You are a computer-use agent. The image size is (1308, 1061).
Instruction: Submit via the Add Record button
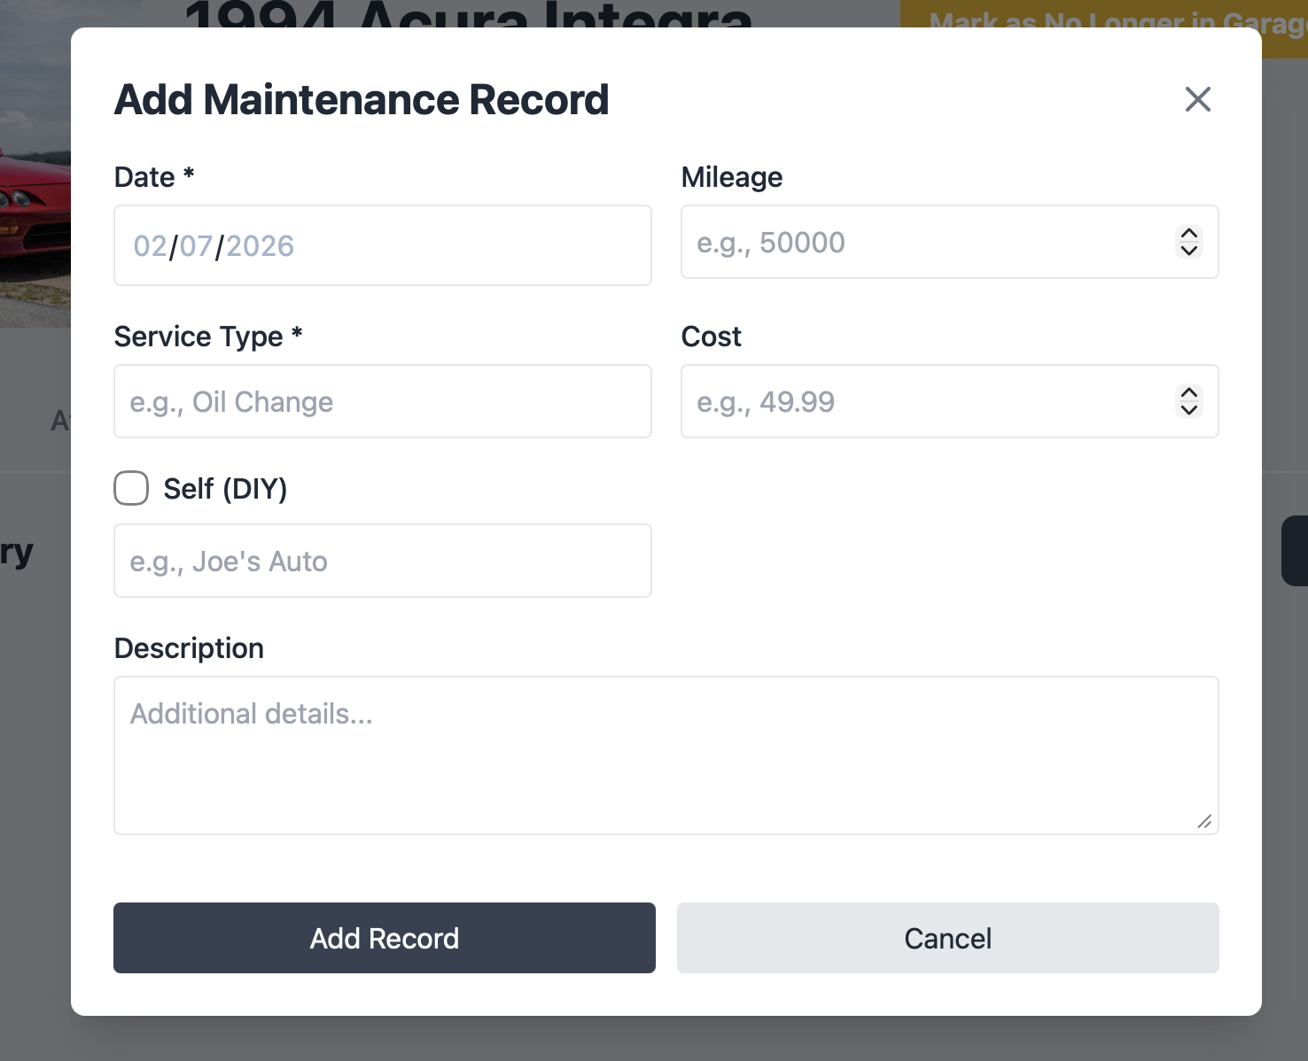point(384,938)
